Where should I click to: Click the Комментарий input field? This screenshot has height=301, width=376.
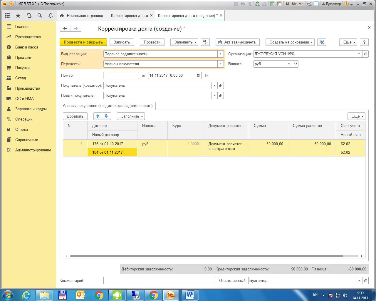160,281
